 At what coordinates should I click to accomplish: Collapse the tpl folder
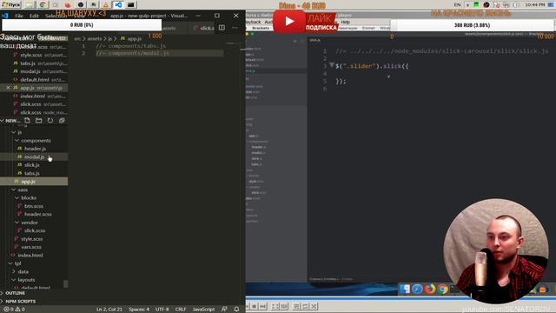point(10,263)
